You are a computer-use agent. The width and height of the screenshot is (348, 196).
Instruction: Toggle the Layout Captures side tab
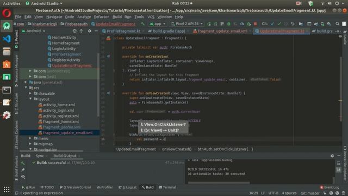click(16, 135)
